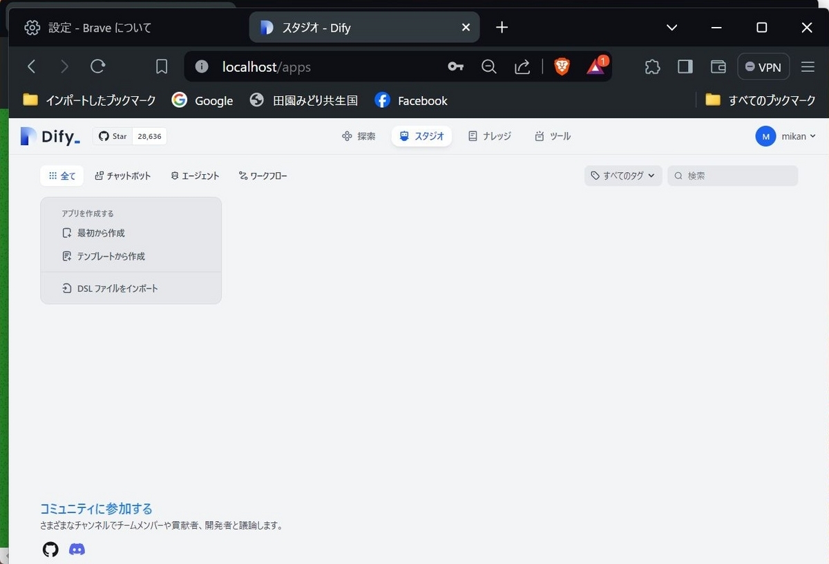Open the GitHub Star button

pyautogui.click(x=113, y=136)
